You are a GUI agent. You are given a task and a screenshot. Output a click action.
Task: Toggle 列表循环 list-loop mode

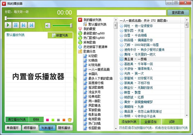[x=47, y=128]
